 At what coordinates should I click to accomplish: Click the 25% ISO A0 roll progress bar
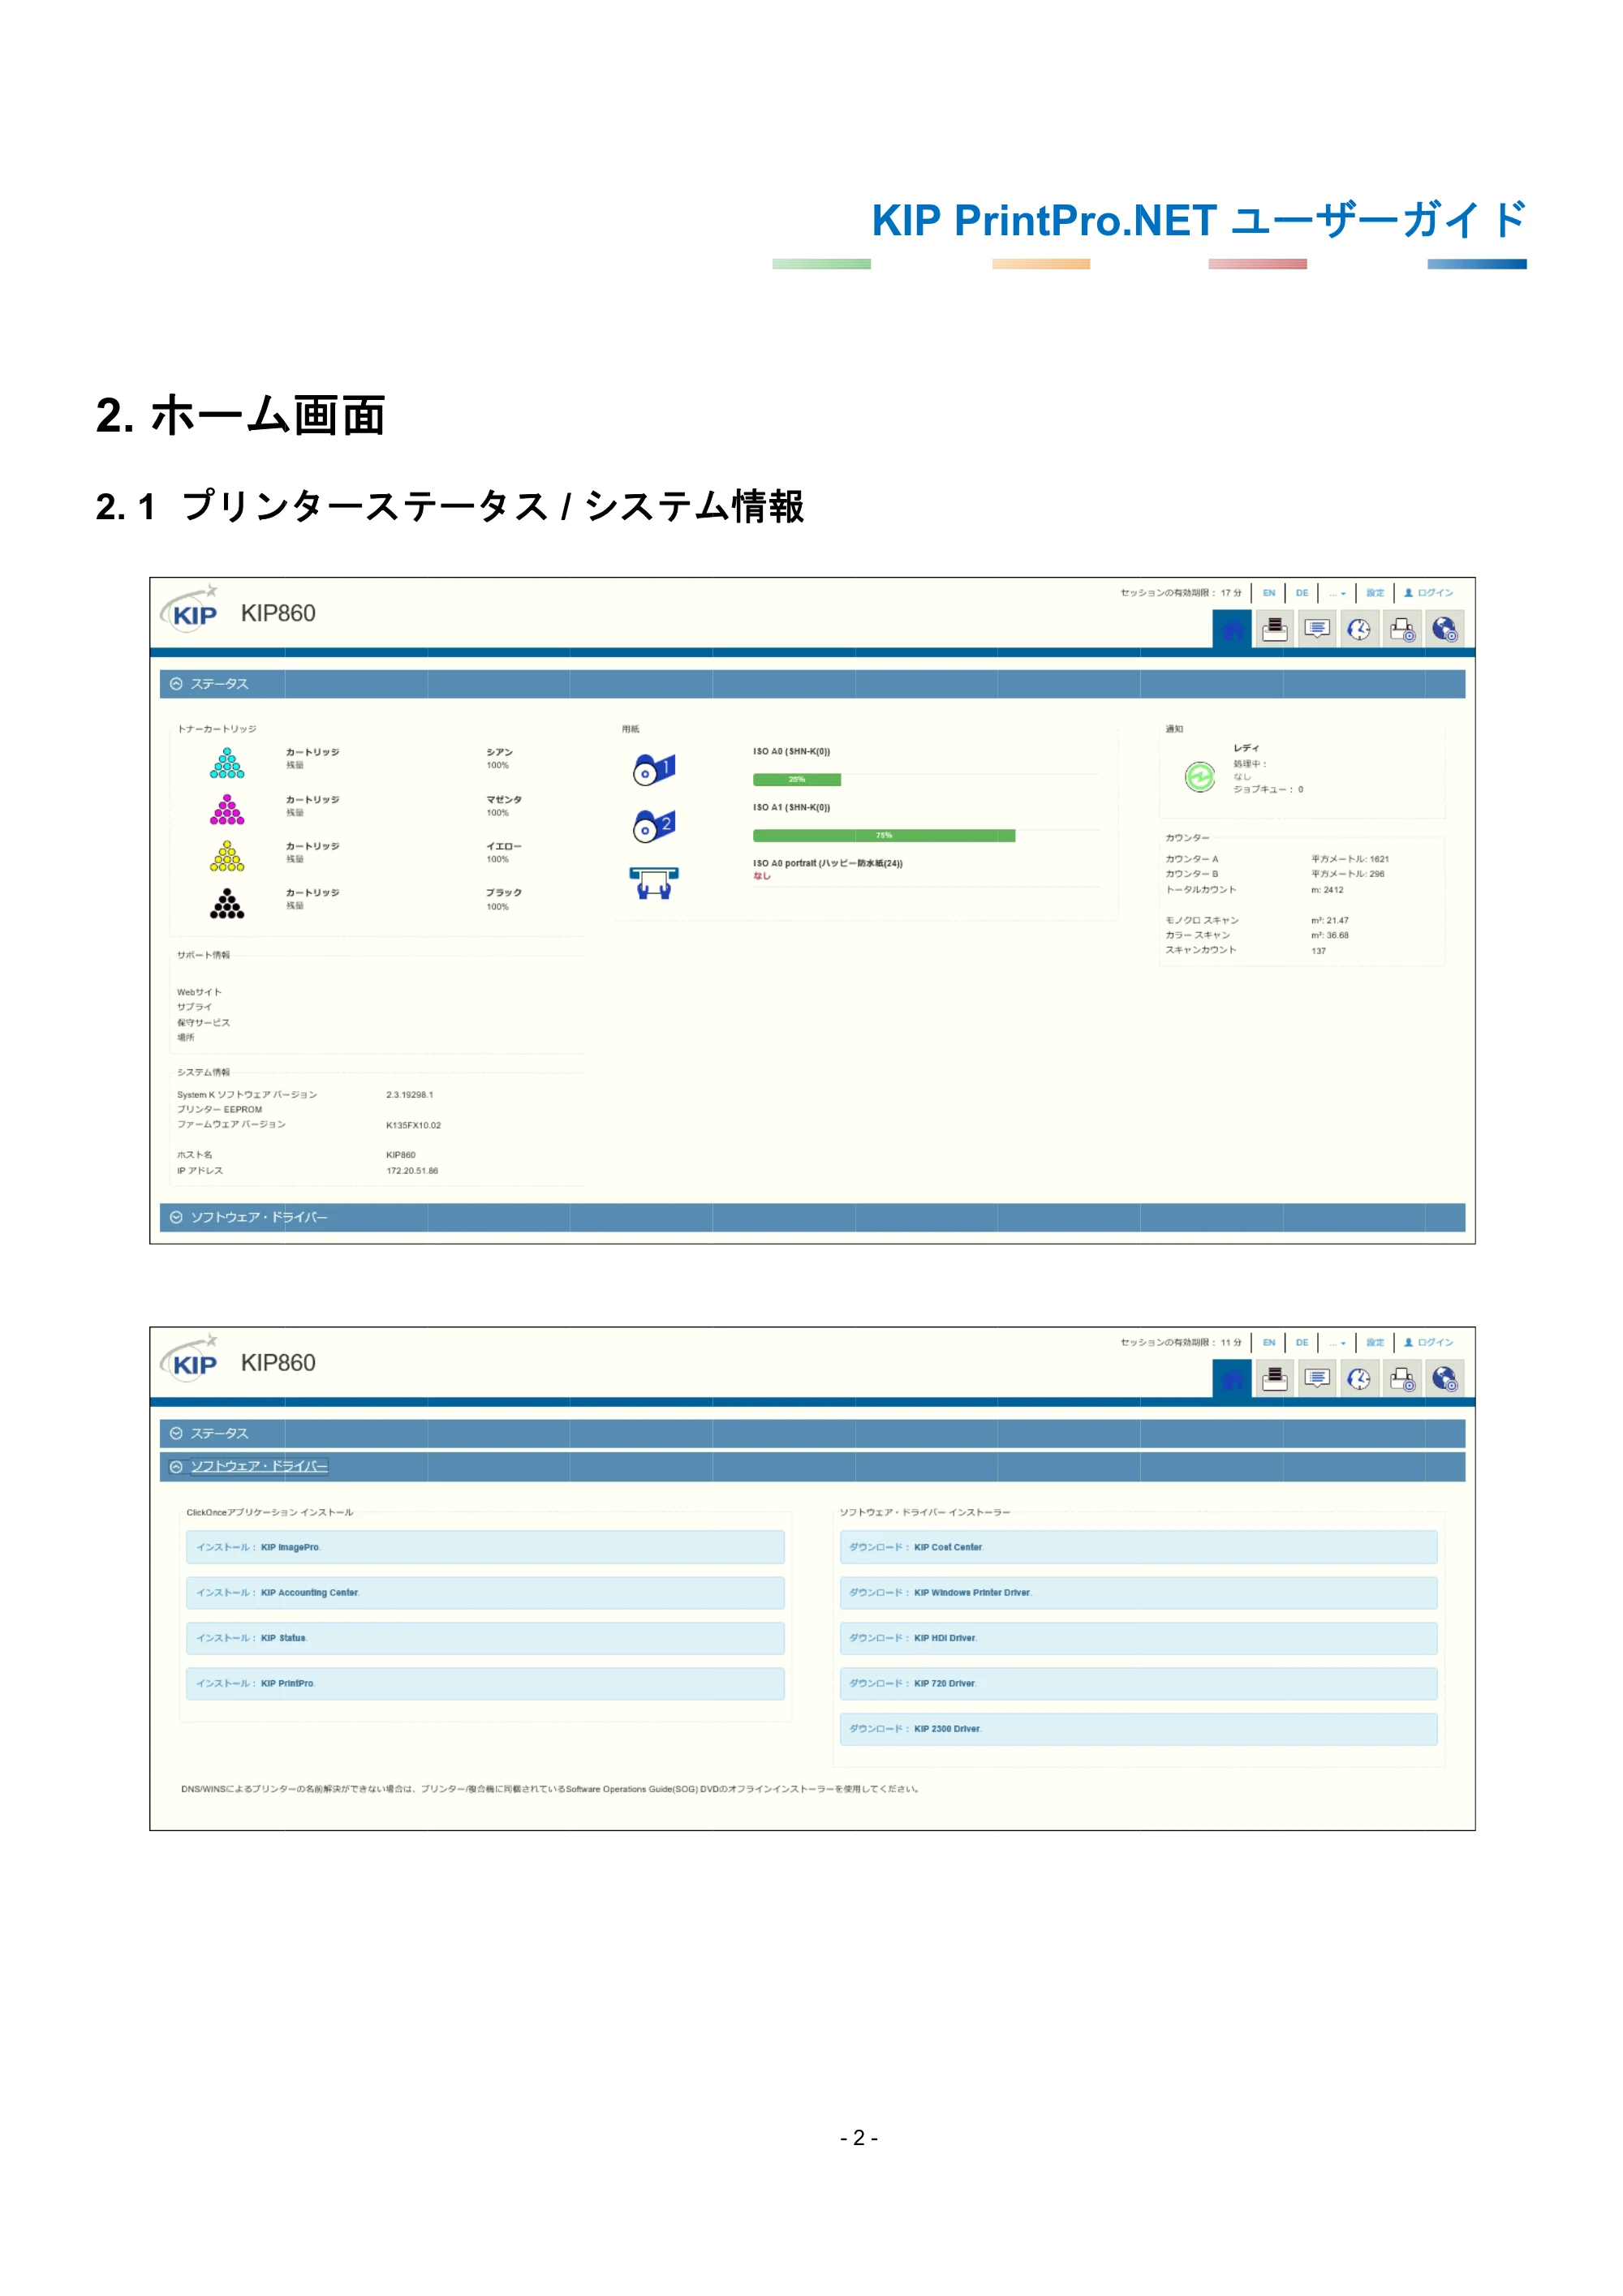point(797,780)
